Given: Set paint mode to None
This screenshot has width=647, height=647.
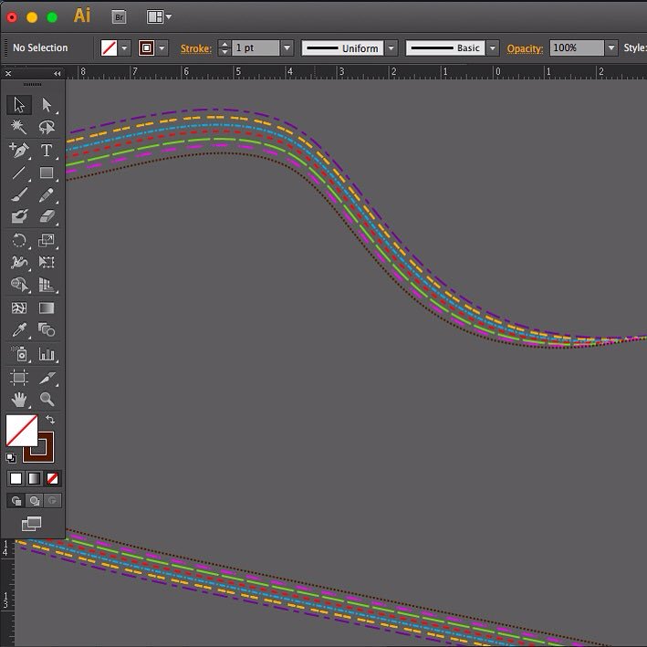Looking at the screenshot, I should pyautogui.click(x=52, y=479).
